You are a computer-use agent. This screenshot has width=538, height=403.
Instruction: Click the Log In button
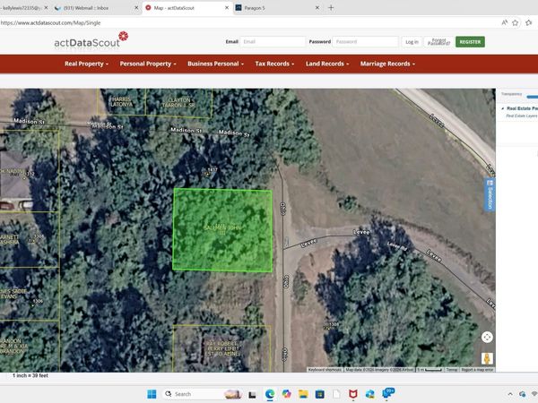(x=412, y=41)
